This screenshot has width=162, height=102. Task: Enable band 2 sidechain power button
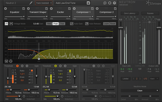point(62,96)
